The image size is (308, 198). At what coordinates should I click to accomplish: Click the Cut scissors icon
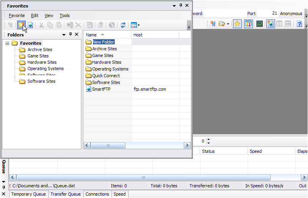tap(41, 25)
